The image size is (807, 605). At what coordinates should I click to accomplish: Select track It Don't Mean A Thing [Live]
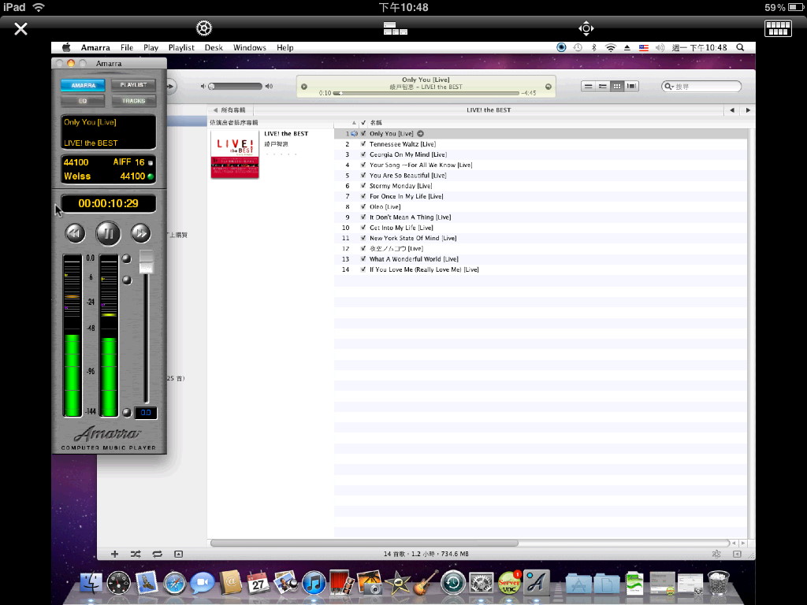[x=541, y=217]
